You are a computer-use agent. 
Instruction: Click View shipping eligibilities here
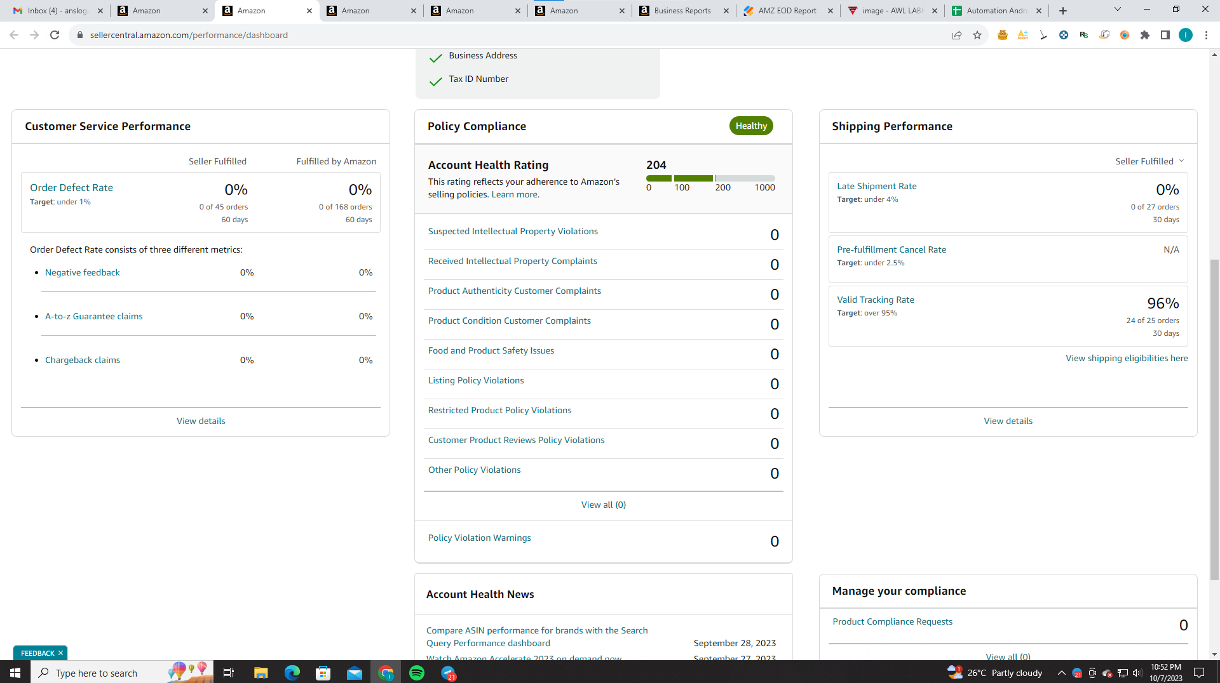coord(1126,358)
